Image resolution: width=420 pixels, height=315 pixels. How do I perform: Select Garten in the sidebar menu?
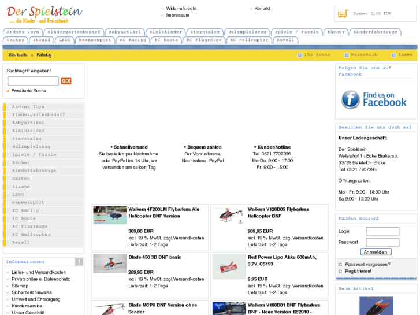click(44, 179)
